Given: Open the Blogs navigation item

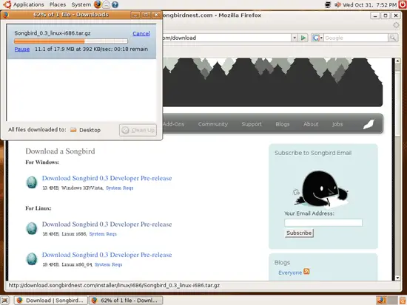Looking at the screenshot, I should 283,124.
